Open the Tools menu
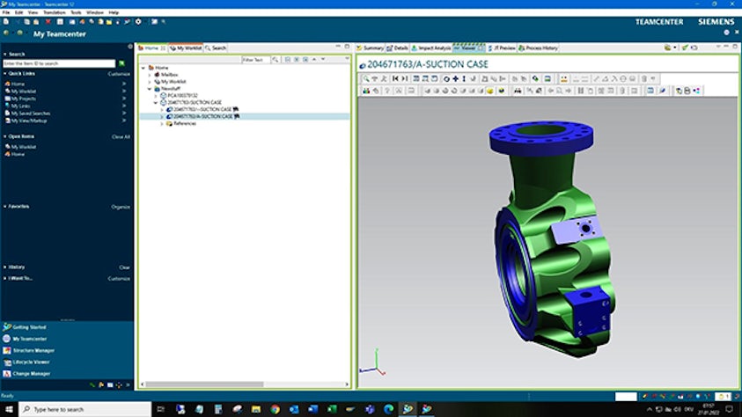 [76, 12]
